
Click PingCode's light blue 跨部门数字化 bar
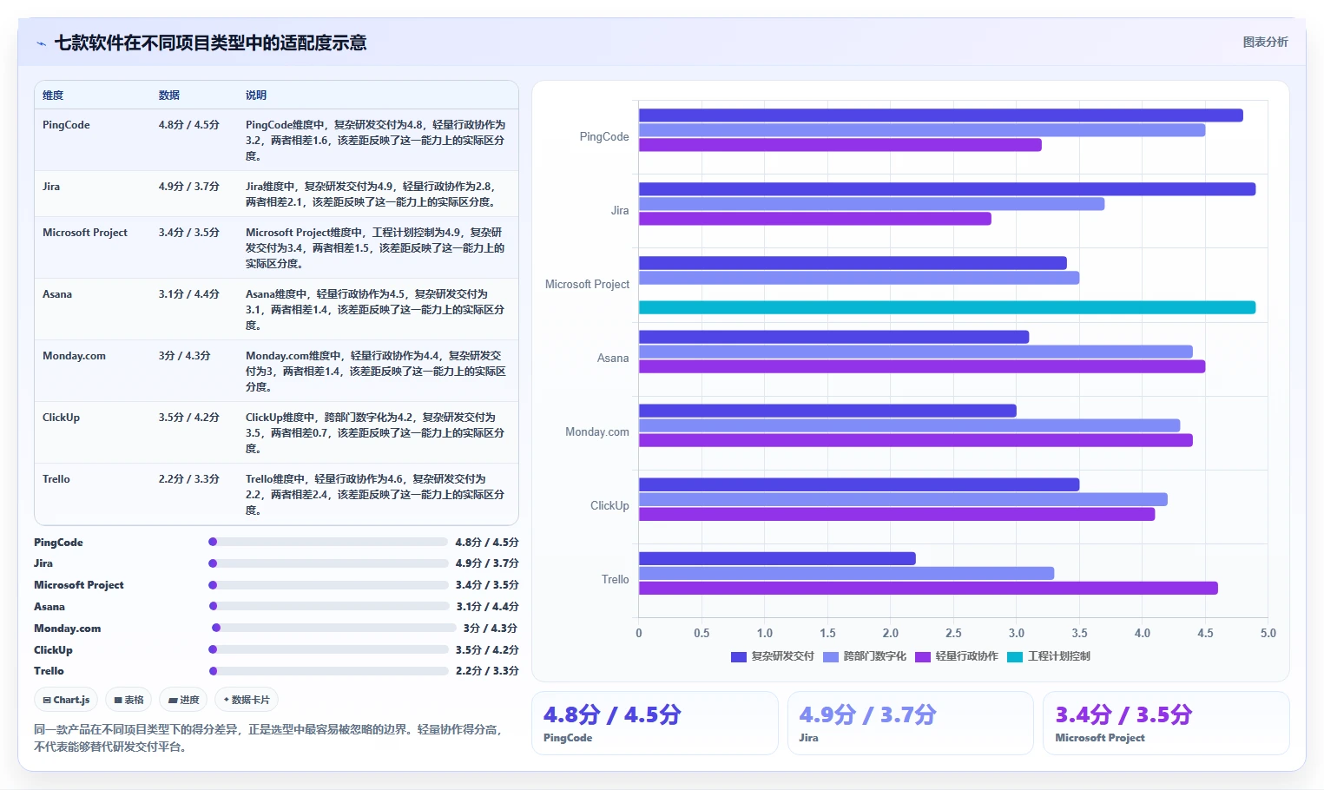922,130
